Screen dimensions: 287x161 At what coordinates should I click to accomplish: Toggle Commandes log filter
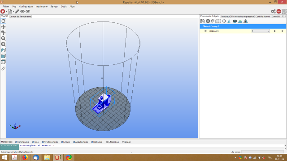click(22, 142)
